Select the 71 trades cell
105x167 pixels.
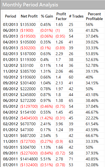pyautogui.click(x=71, y=159)
